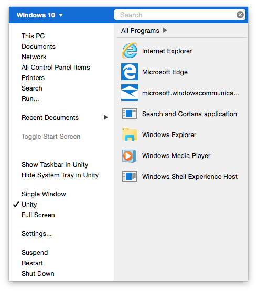Open Network menu item
257x292 pixels.
click(34, 57)
